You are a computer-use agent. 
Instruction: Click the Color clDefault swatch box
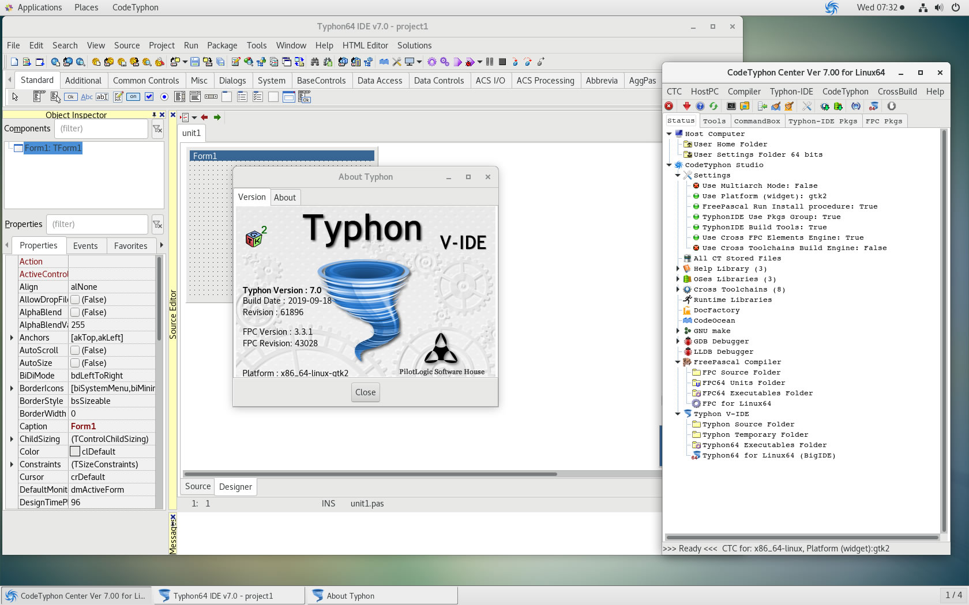75,452
